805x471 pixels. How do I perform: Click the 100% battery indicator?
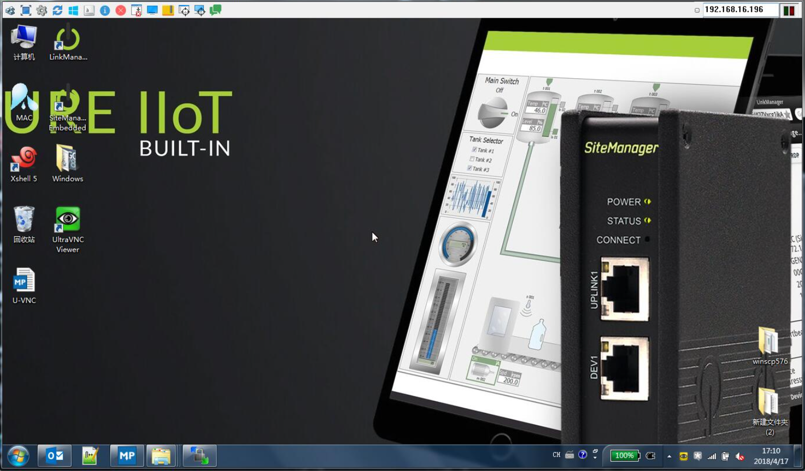click(624, 456)
